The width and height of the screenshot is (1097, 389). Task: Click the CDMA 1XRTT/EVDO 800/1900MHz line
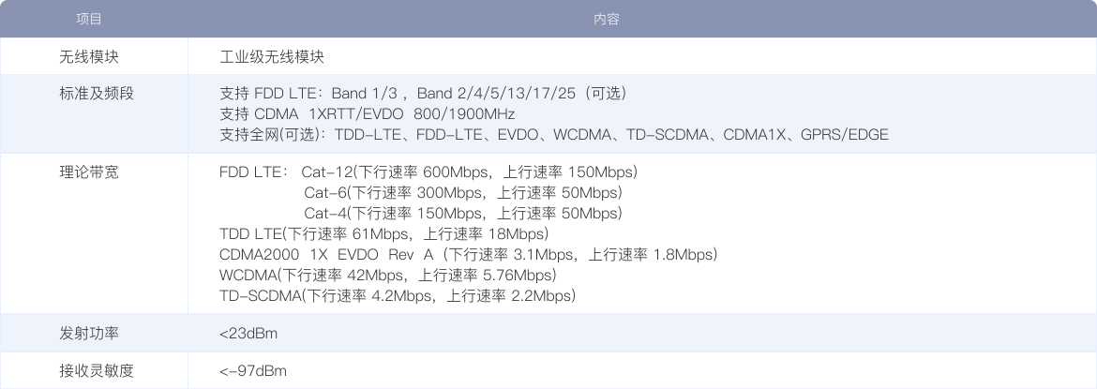point(367,114)
